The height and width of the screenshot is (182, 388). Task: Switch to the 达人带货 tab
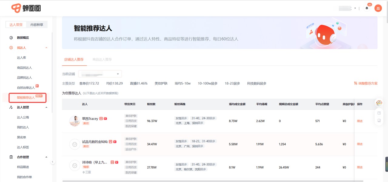pos(16,25)
